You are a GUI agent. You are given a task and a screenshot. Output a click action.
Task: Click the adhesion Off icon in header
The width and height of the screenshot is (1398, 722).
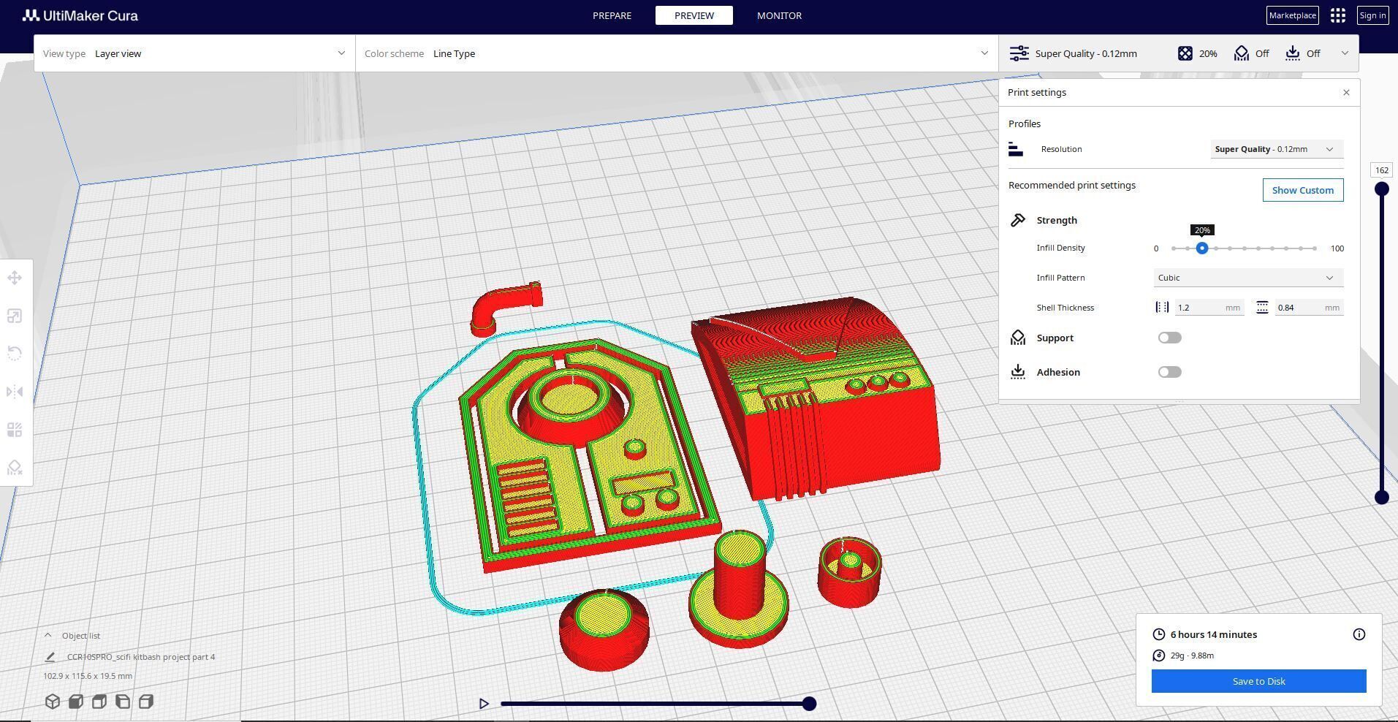point(1292,53)
